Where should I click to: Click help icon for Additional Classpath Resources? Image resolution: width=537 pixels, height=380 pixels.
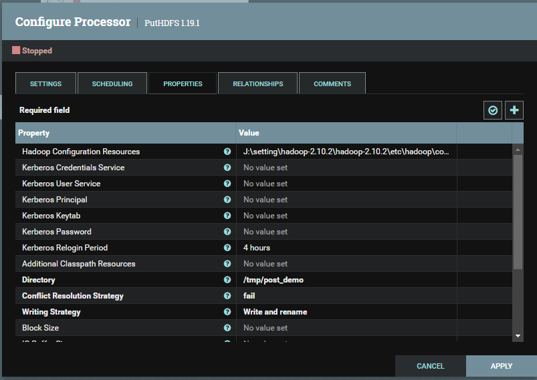pyautogui.click(x=227, y=264)
